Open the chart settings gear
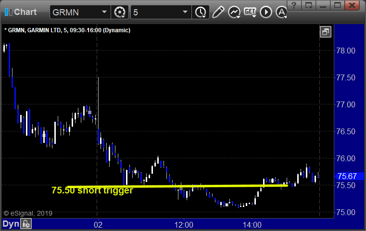The height and width of the screenshot is (231, 366). click(119, 12)
